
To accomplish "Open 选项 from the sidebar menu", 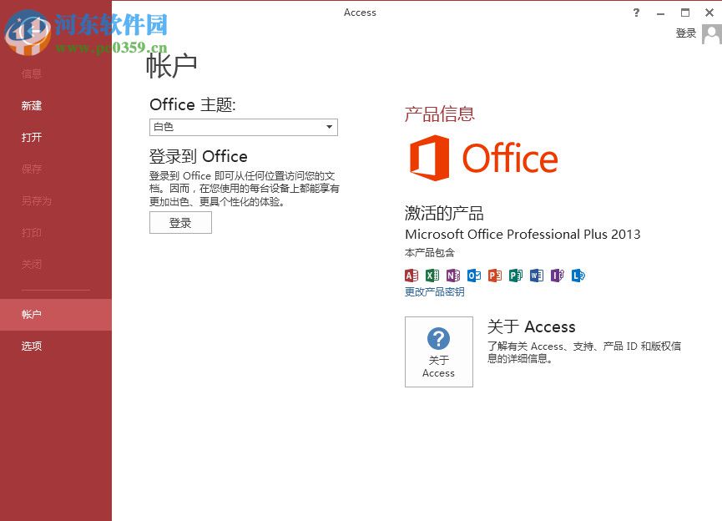I will click(x=31, y=346).
